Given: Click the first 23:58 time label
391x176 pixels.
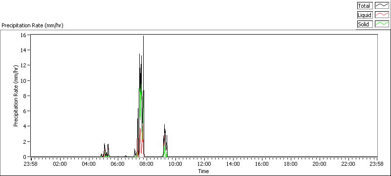Looking at the screenshot, I should point(31,164).
